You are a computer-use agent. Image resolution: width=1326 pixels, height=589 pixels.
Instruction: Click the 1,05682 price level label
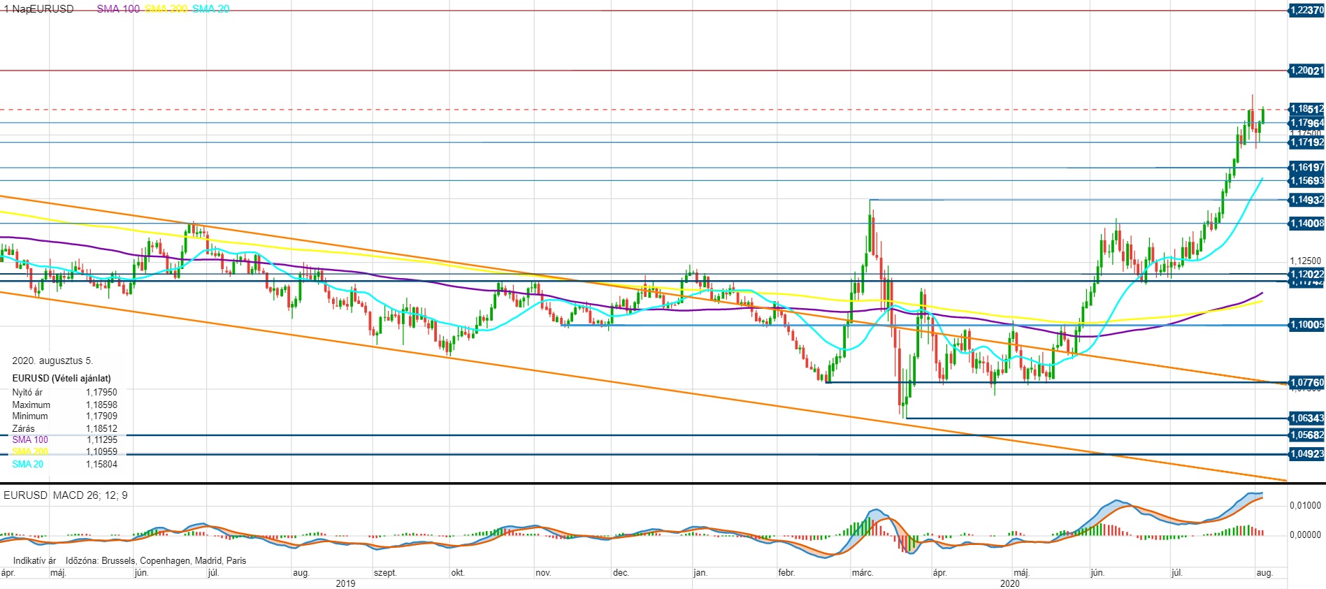[1306, 435]
